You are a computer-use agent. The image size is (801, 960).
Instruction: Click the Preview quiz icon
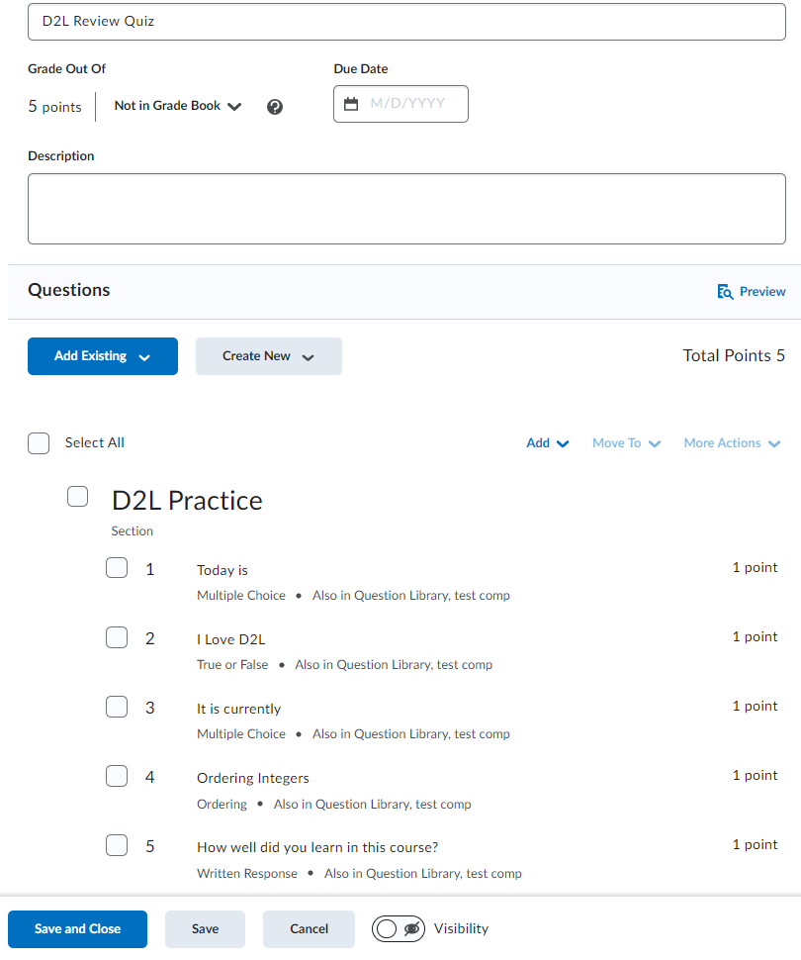click(x=726, y=292)
